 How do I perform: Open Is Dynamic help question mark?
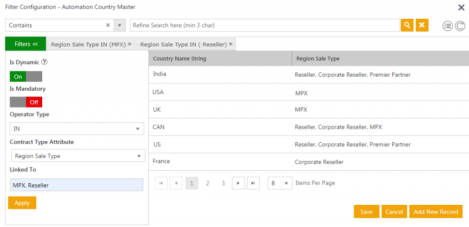[x=45, y=62]
